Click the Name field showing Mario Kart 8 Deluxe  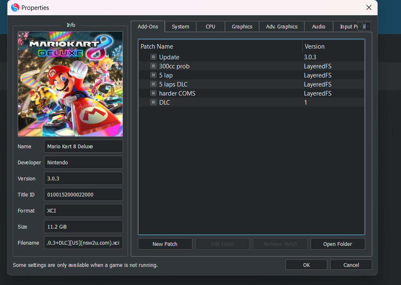[83, 146]
